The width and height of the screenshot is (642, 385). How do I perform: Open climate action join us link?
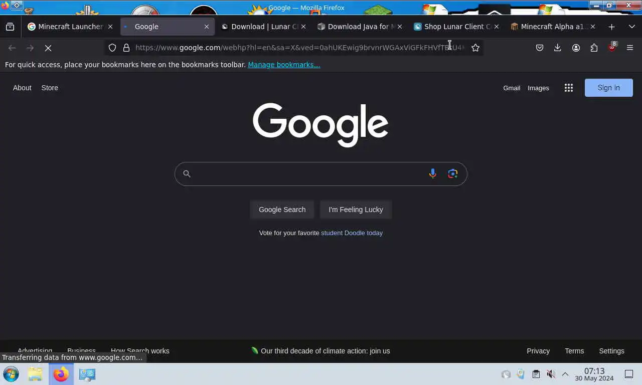[325, 351]
